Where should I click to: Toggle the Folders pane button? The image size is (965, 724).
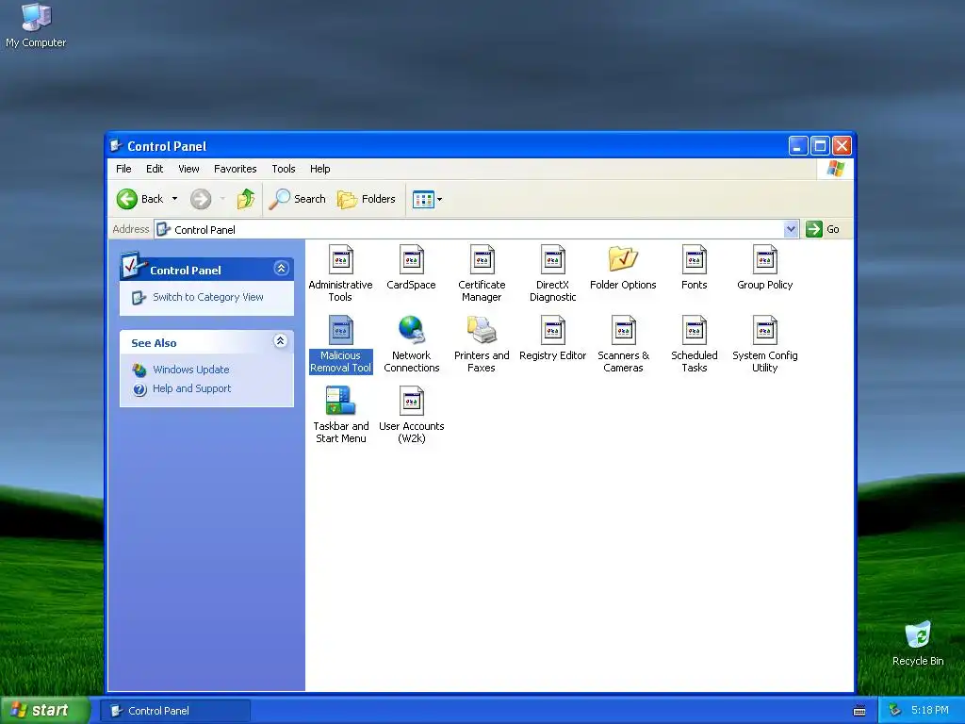[x=367, y=199]
